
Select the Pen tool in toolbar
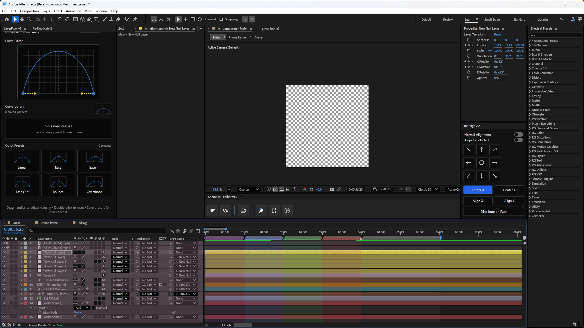[89, 19]
